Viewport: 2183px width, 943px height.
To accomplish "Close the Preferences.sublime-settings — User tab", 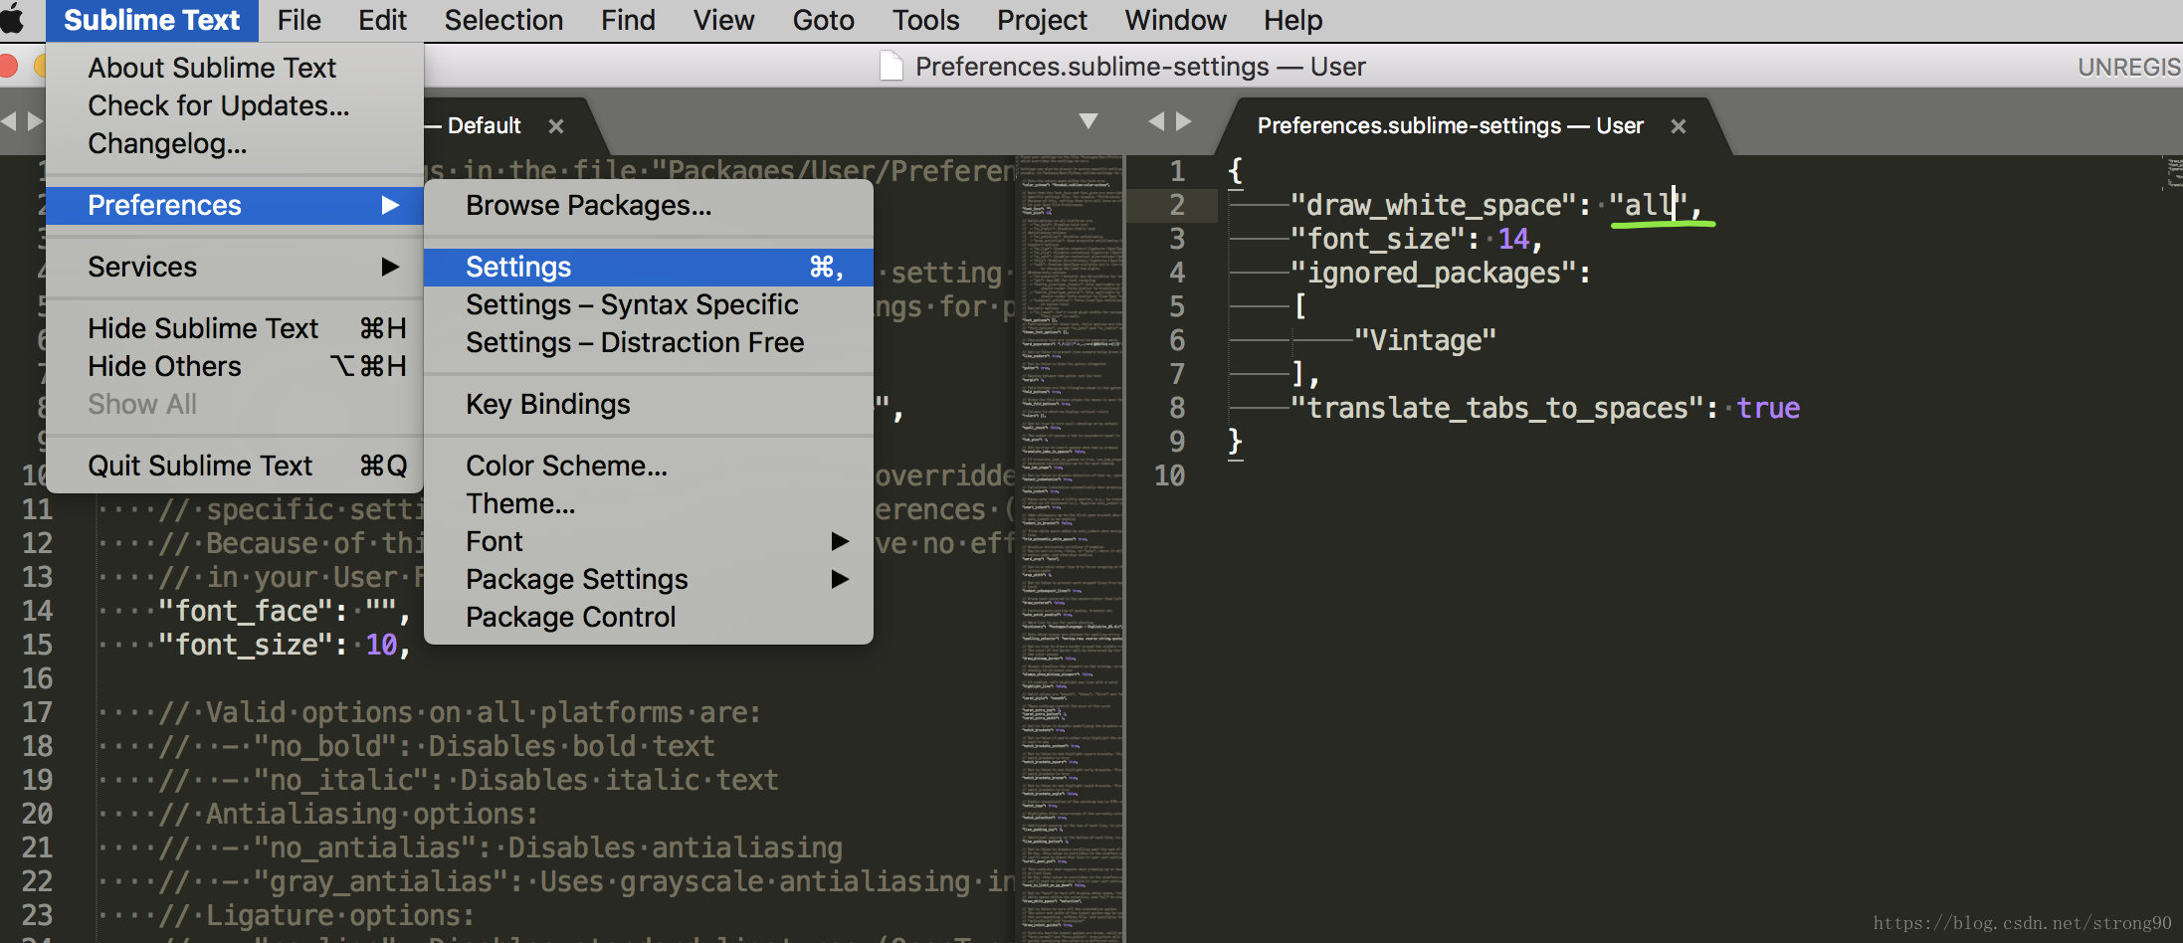I will [1678, 126].
